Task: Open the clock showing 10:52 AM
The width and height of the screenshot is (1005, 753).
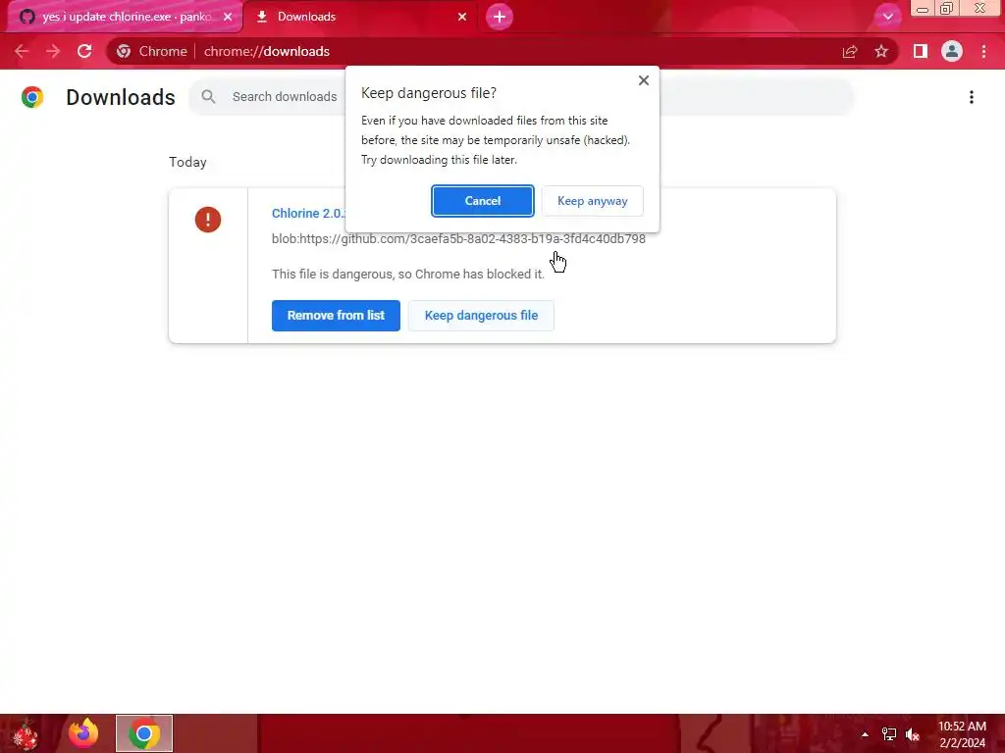Action: [x=962, y=734]
